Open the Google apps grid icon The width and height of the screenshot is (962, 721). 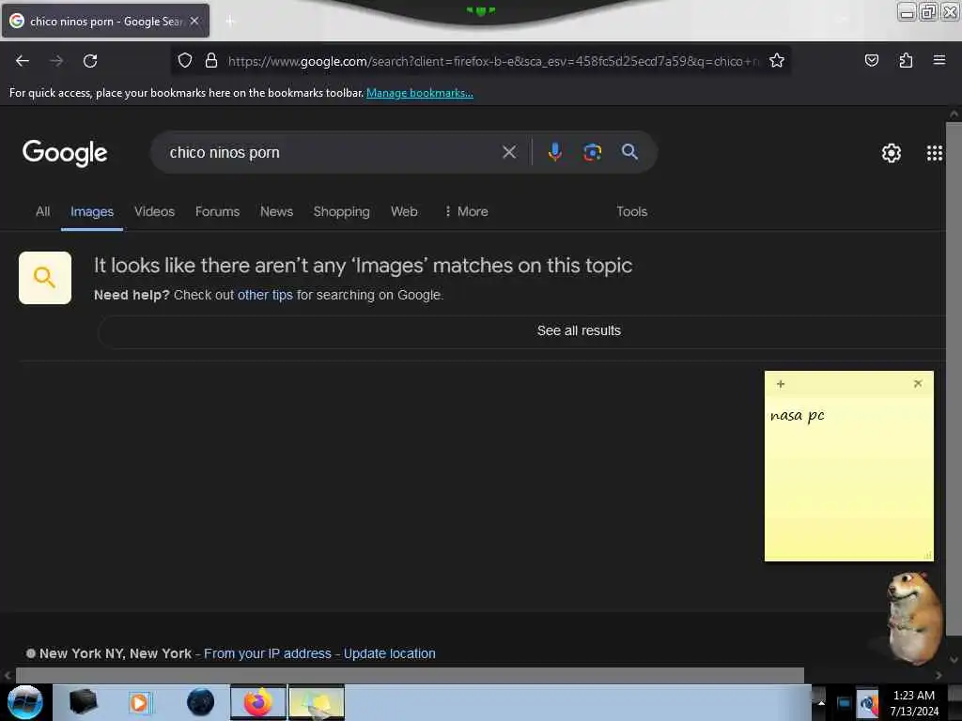pyautogui.click(x=934, y=153)
